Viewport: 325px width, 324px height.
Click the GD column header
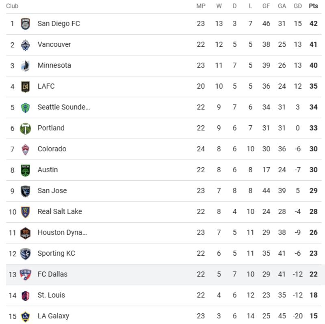[298, 6]
